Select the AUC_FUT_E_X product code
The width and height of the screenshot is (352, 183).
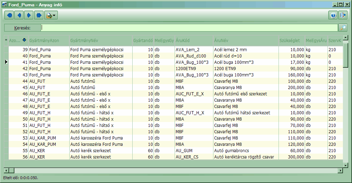pos(194,94)
